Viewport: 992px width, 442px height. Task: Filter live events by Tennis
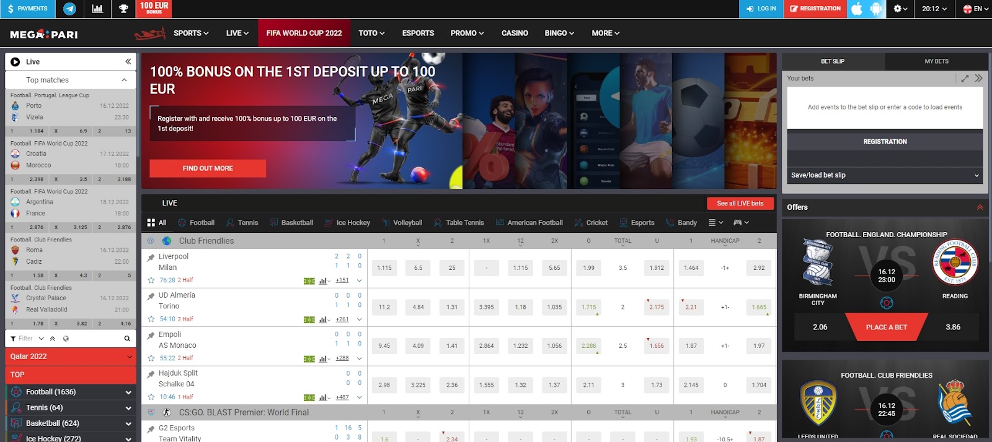[242, 223]
